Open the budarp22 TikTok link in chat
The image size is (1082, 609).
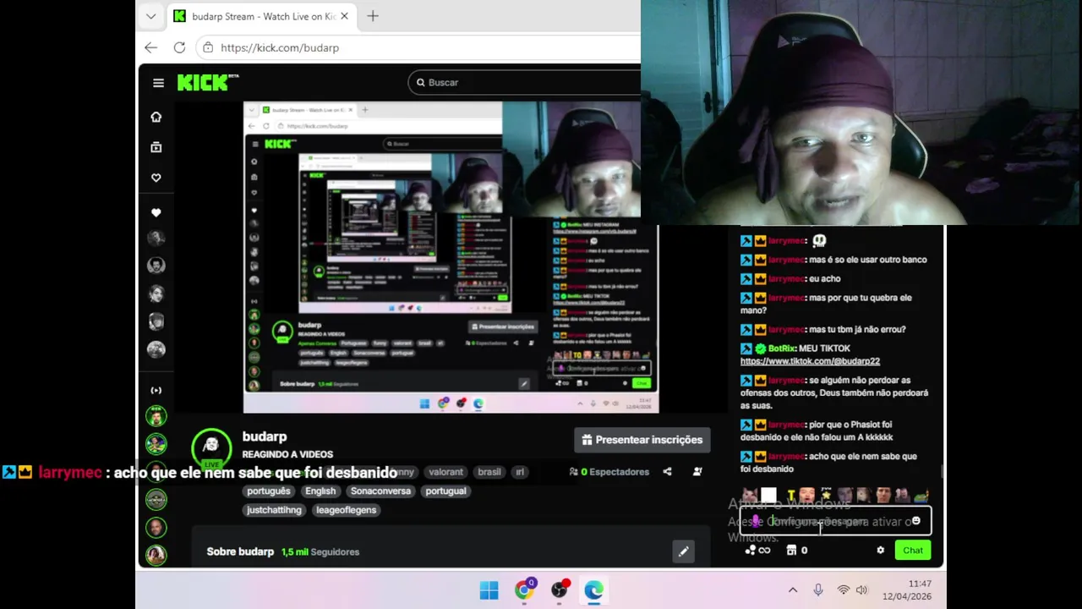pos(810,361)
